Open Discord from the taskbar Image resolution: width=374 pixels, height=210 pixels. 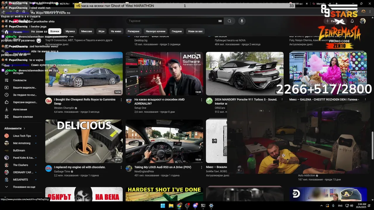pos(195,206)
